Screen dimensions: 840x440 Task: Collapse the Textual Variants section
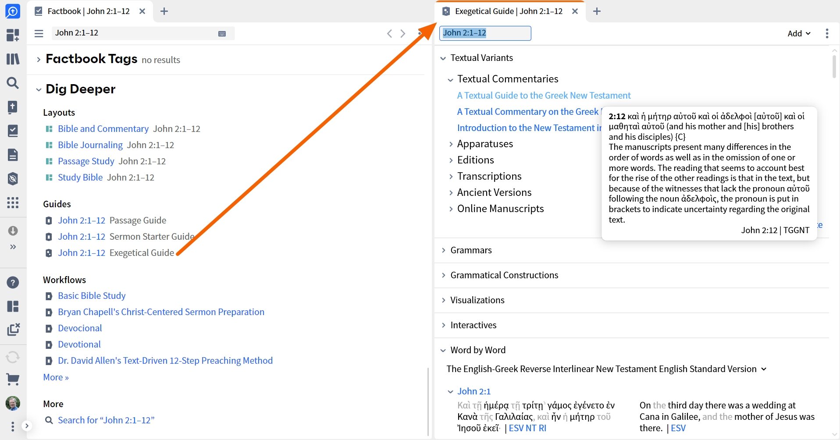point(443,58)
